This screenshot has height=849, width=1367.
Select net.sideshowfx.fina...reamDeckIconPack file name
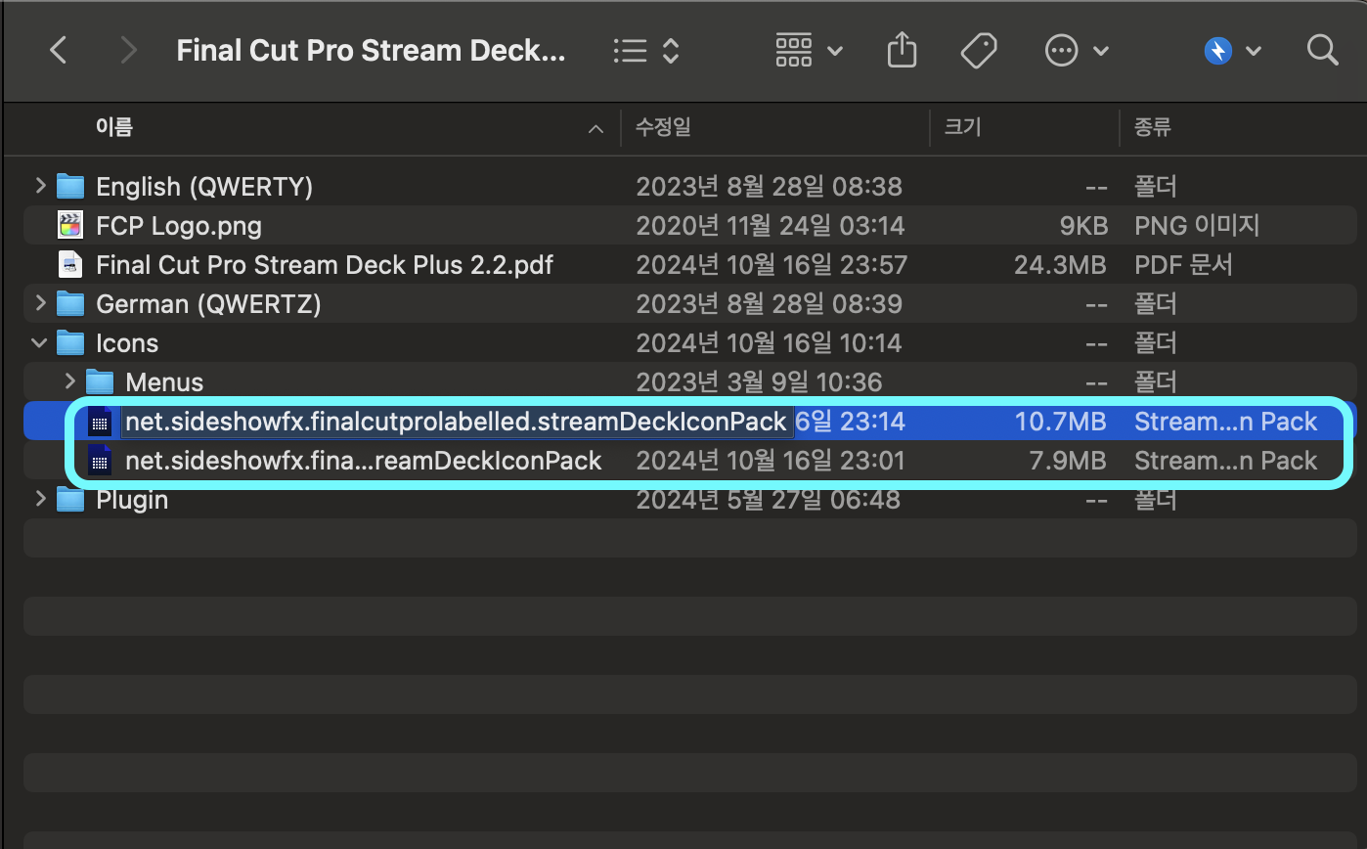364,461
